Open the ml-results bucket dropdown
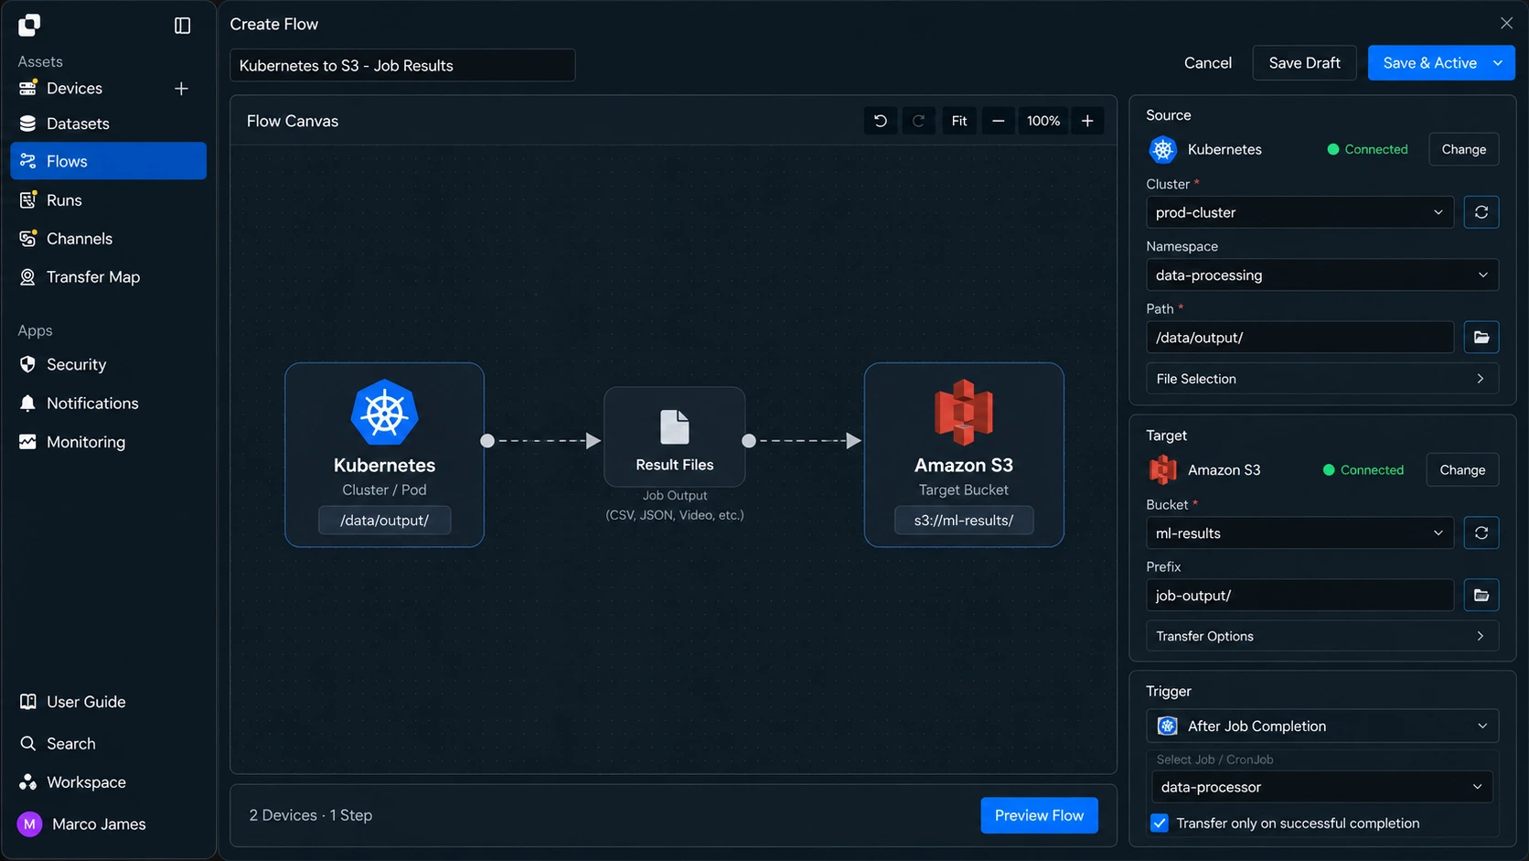This screenshot has width=1529, height=861. [x=1299, y=533]
